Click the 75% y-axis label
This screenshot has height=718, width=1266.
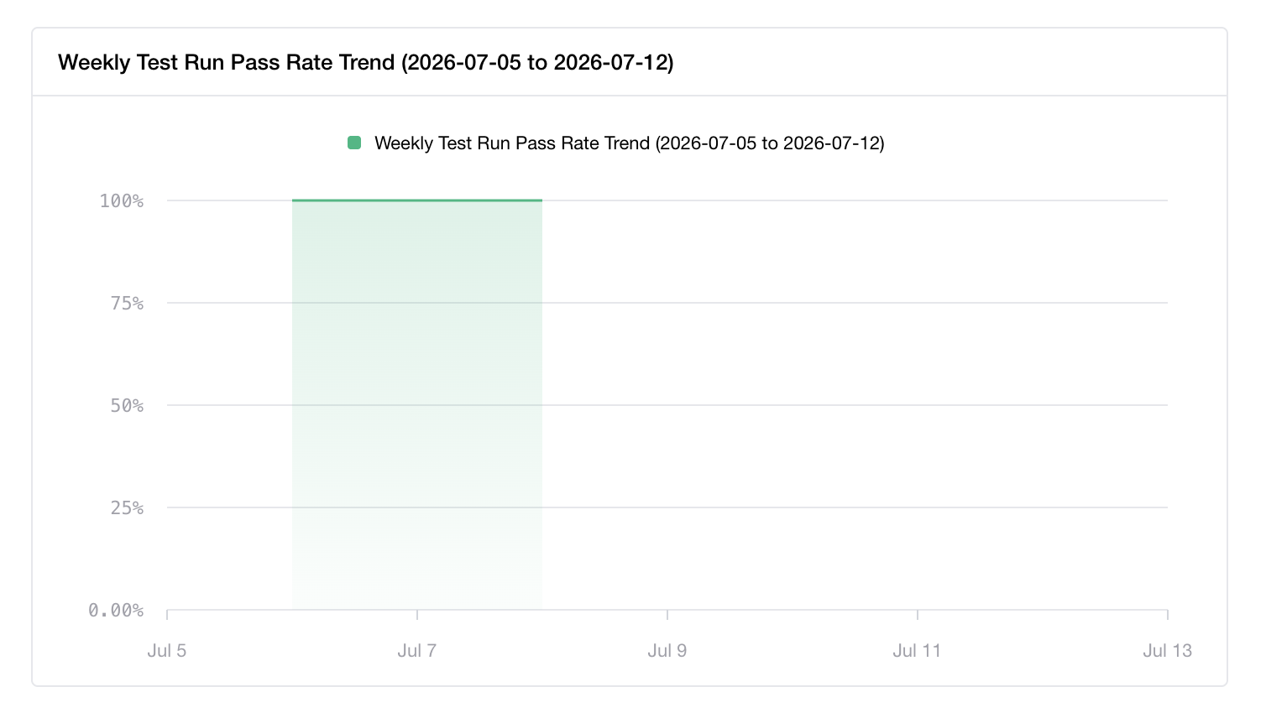point(127,303)
